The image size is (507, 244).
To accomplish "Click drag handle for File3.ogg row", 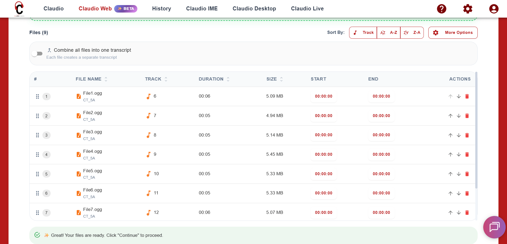I will click(x=37, y=135).
